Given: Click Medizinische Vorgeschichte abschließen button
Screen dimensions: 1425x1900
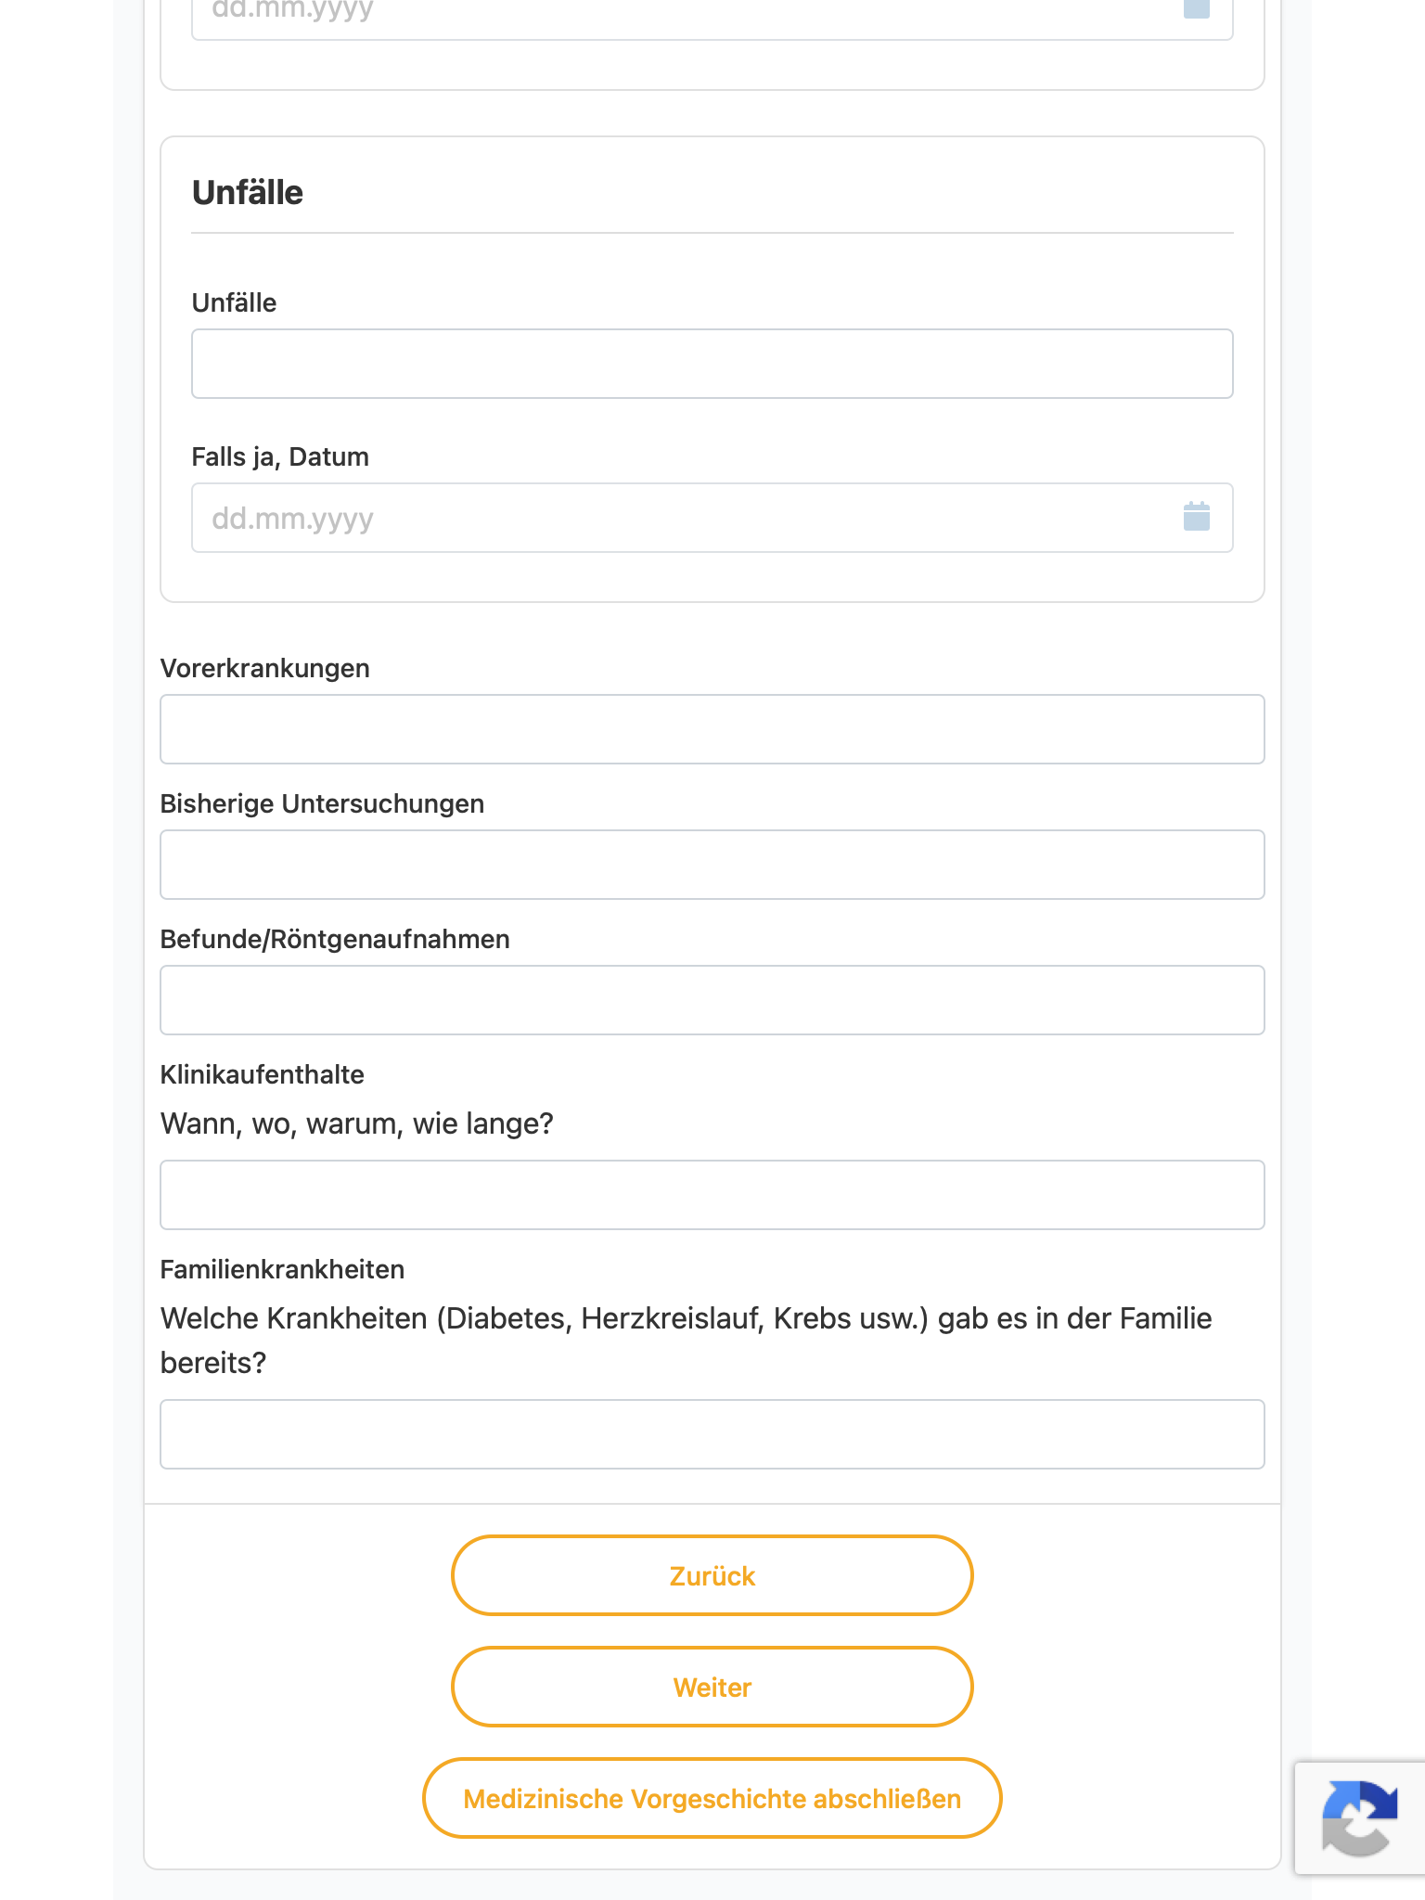Looking at the screenshot, I should tap(712, 1798).
